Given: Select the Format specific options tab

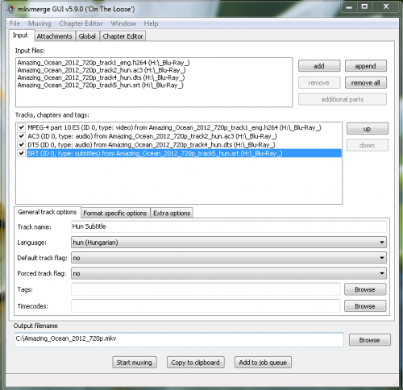Looking at the screenshot, I should click(115, 214).
